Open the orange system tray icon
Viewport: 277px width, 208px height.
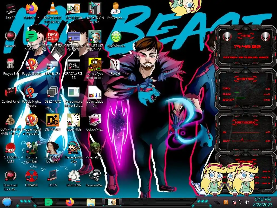[226, 202]
